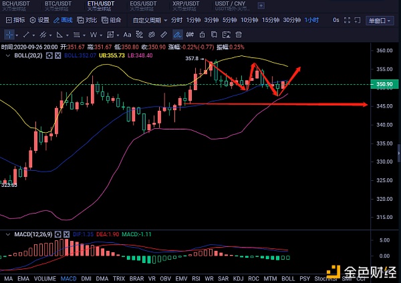Select the ETH/USDT tab
Viewport: 401px width, 283px height.
[101, 5]
